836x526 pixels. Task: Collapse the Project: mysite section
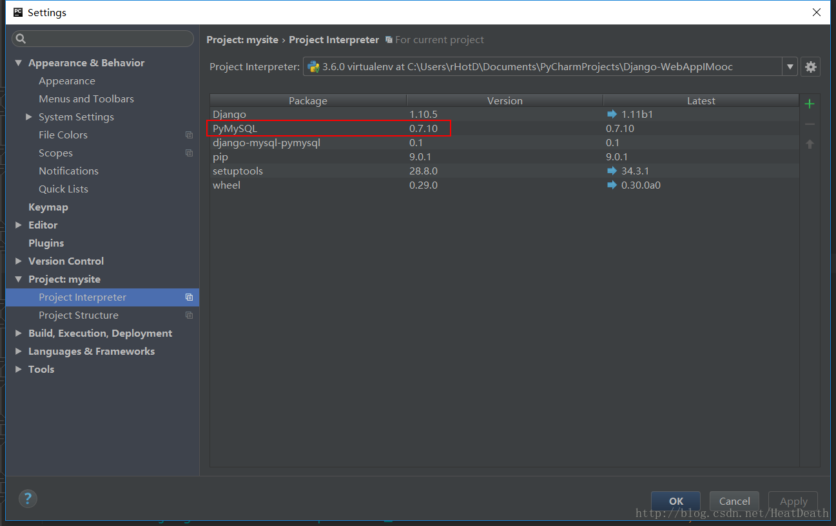[x=19, y=279]
